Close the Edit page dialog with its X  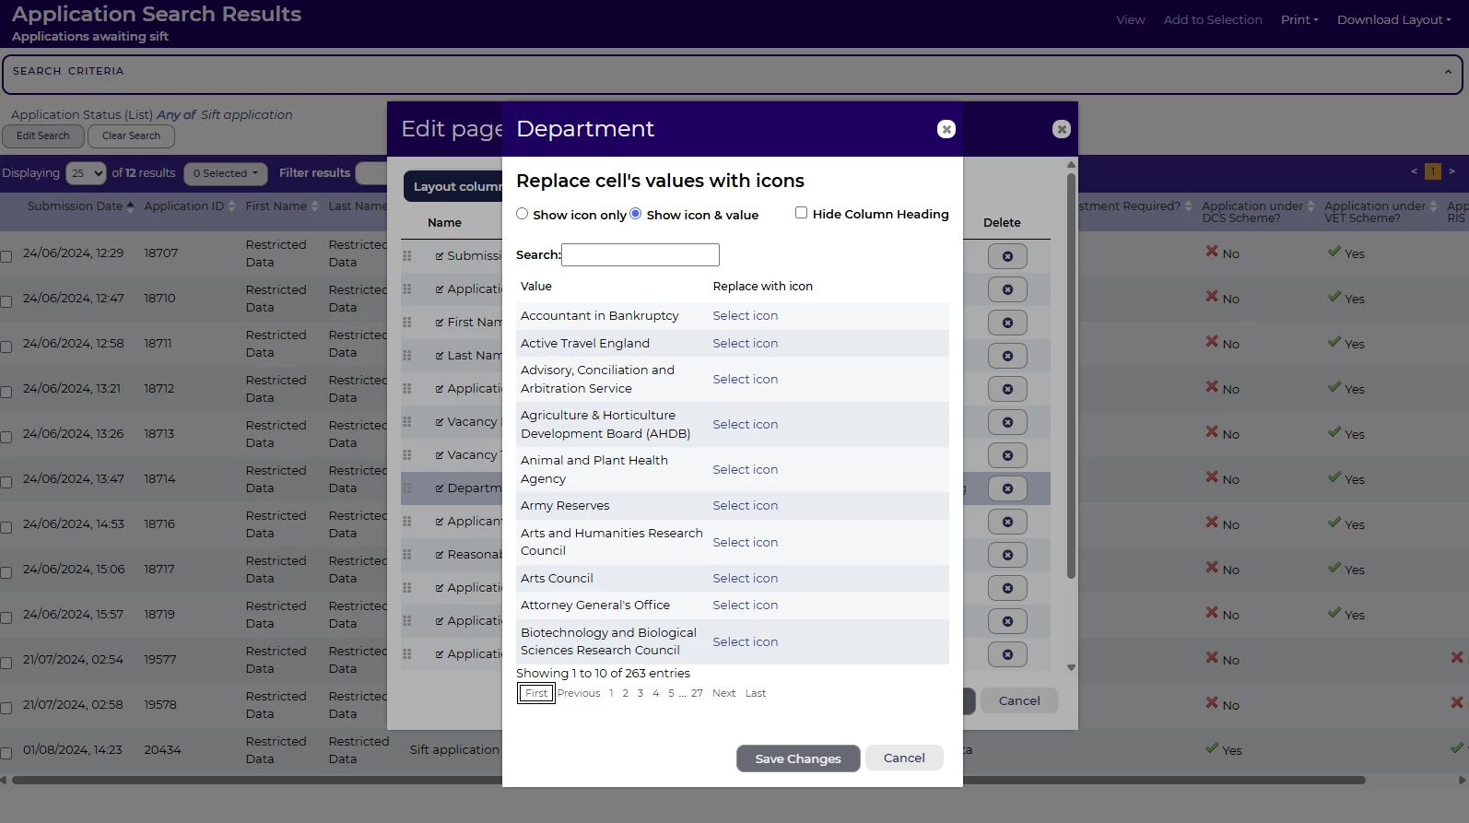coord(1062,129)
